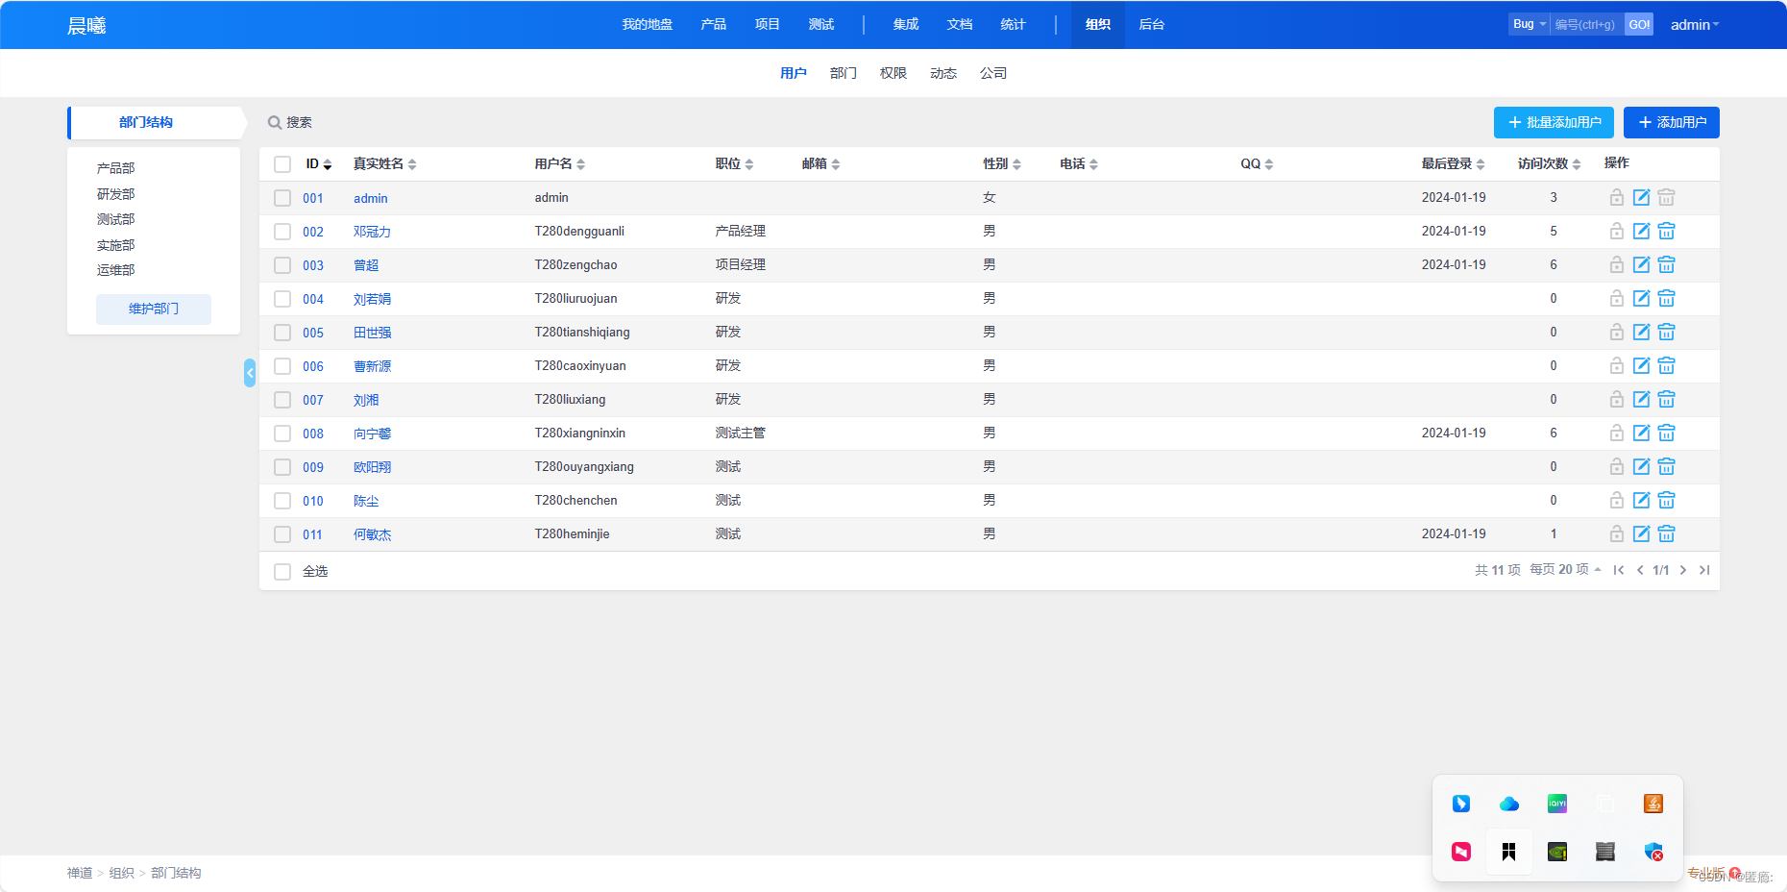
Task: Go to next page arrow
Action: click(1683, 570)
